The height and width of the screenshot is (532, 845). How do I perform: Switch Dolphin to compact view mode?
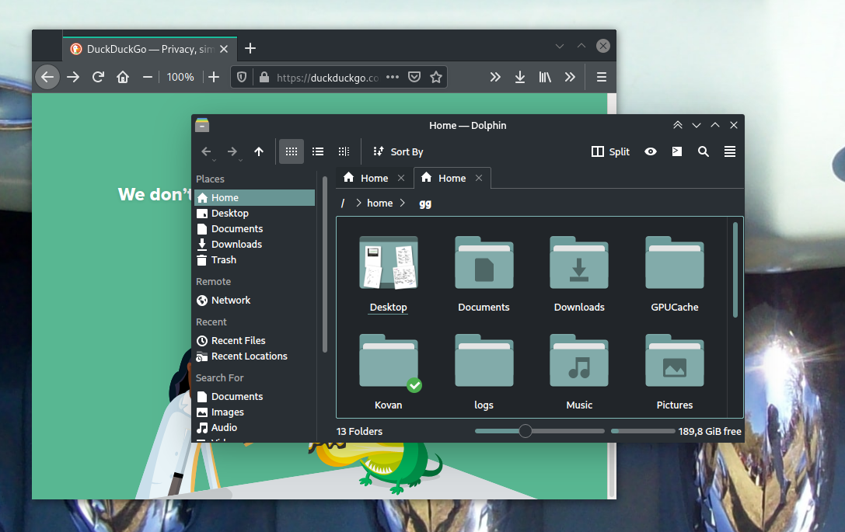318,151
